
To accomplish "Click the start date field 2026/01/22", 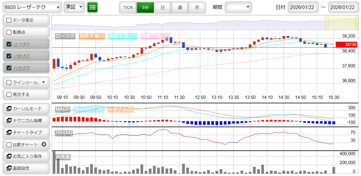I will click(x=303, y=7).
